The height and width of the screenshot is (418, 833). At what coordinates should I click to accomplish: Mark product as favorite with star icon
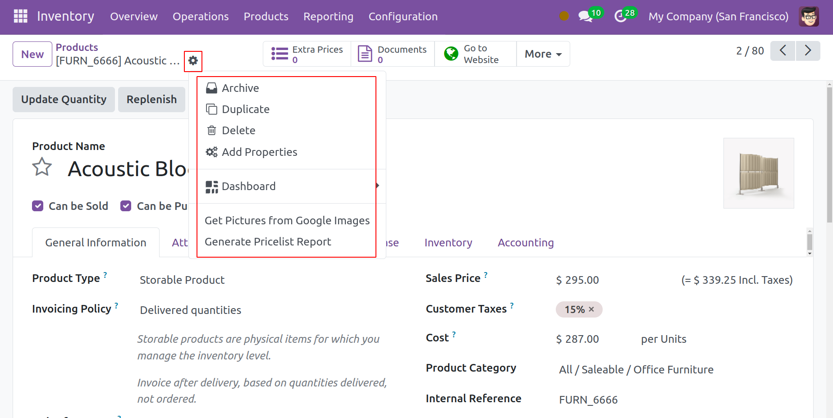tap(42, 167)
